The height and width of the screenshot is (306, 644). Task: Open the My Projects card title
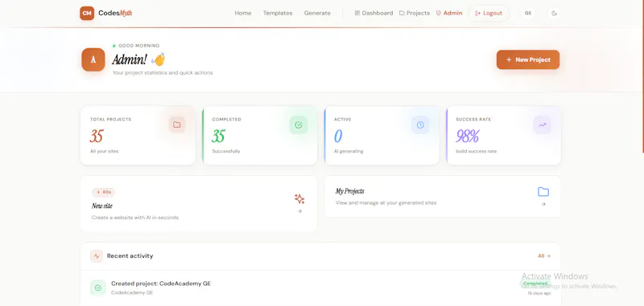(x=350, y=191)
